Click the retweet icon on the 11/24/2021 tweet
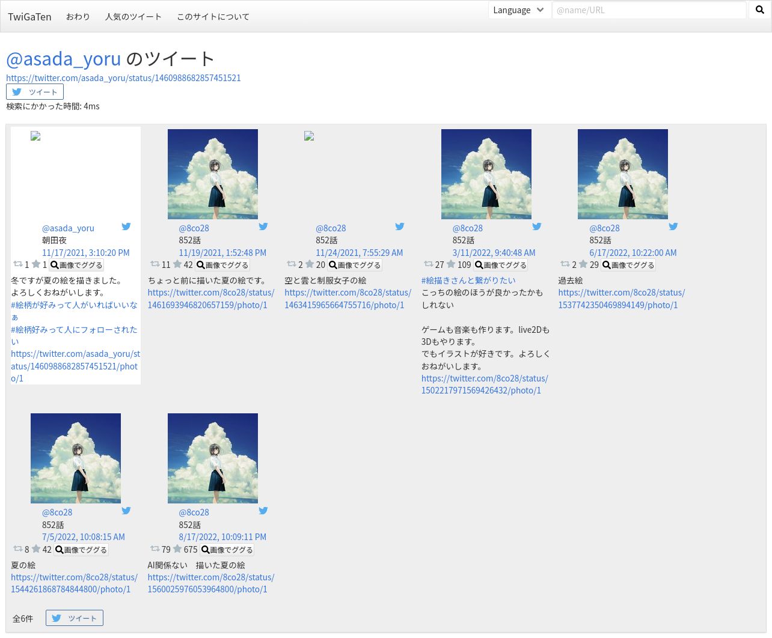772x638 pixels. point(292,264)
